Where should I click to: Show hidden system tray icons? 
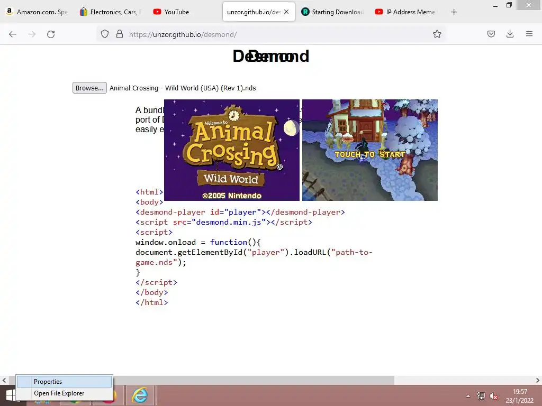(468, 396)
